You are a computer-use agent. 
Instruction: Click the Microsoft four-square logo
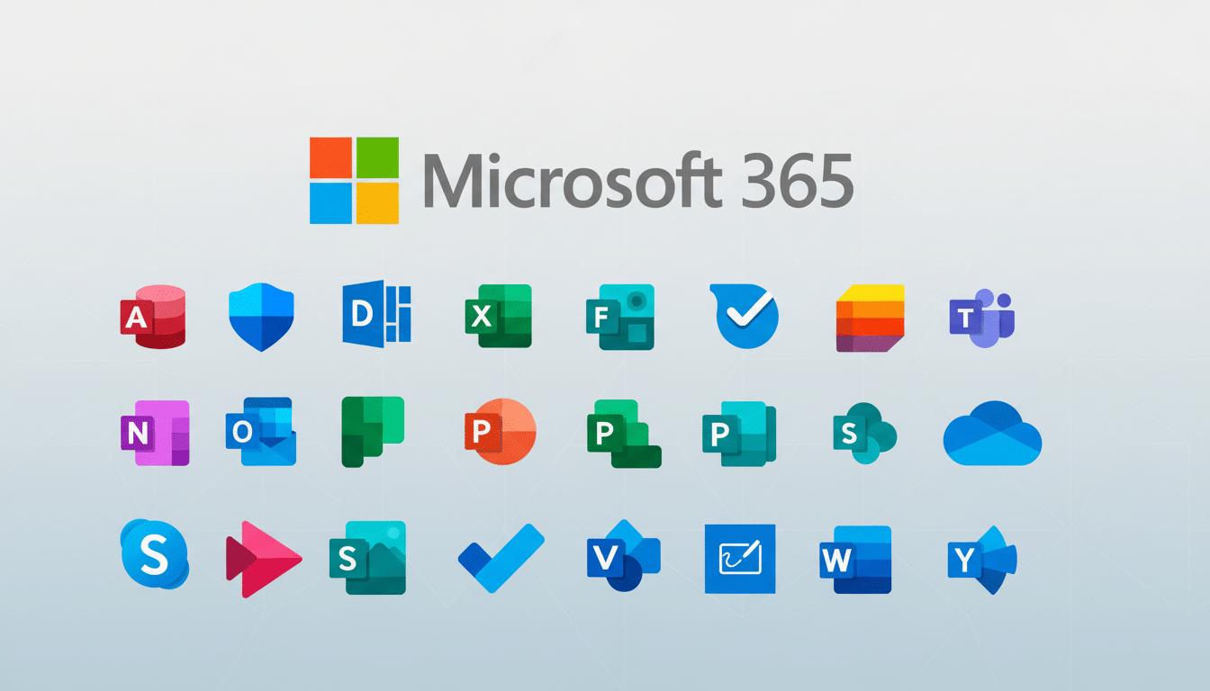click(x=356, y=178)
